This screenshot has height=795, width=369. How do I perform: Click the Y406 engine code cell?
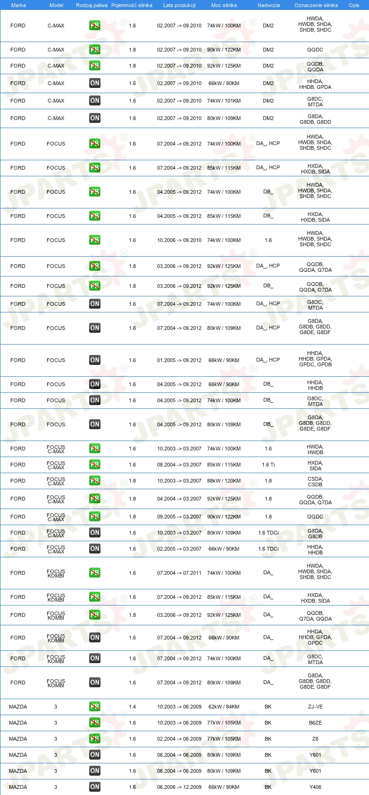tap(315, 787)
